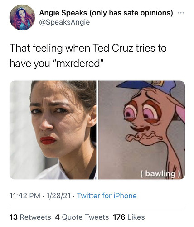Click the "(only has safe opinions)" name suffix
Image resolution: width=194 pixels, height=227 pixels.
(131, 13)
